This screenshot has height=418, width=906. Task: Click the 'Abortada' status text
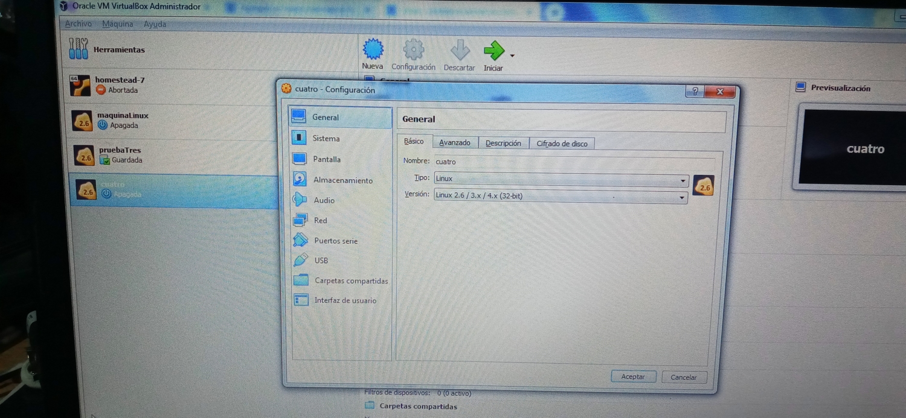(x=123, y=90)
